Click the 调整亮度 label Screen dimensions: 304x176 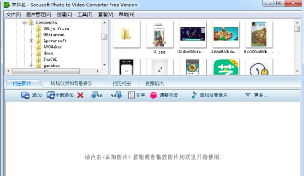(168, 95)
